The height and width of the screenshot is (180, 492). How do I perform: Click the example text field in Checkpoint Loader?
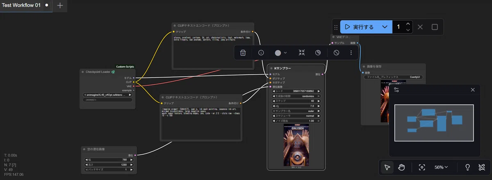point(107,100)
